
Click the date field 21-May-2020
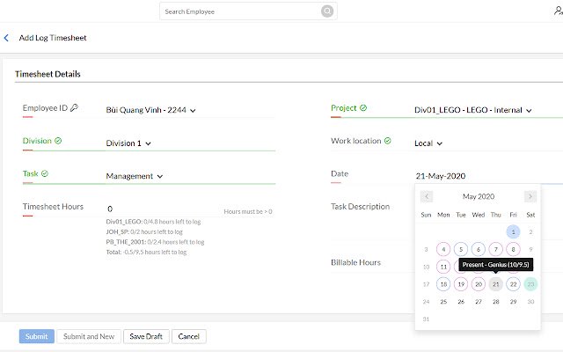(x=441, y=176)
